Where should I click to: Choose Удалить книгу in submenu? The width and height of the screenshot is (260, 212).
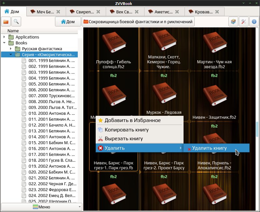click(x=216, y=148)
